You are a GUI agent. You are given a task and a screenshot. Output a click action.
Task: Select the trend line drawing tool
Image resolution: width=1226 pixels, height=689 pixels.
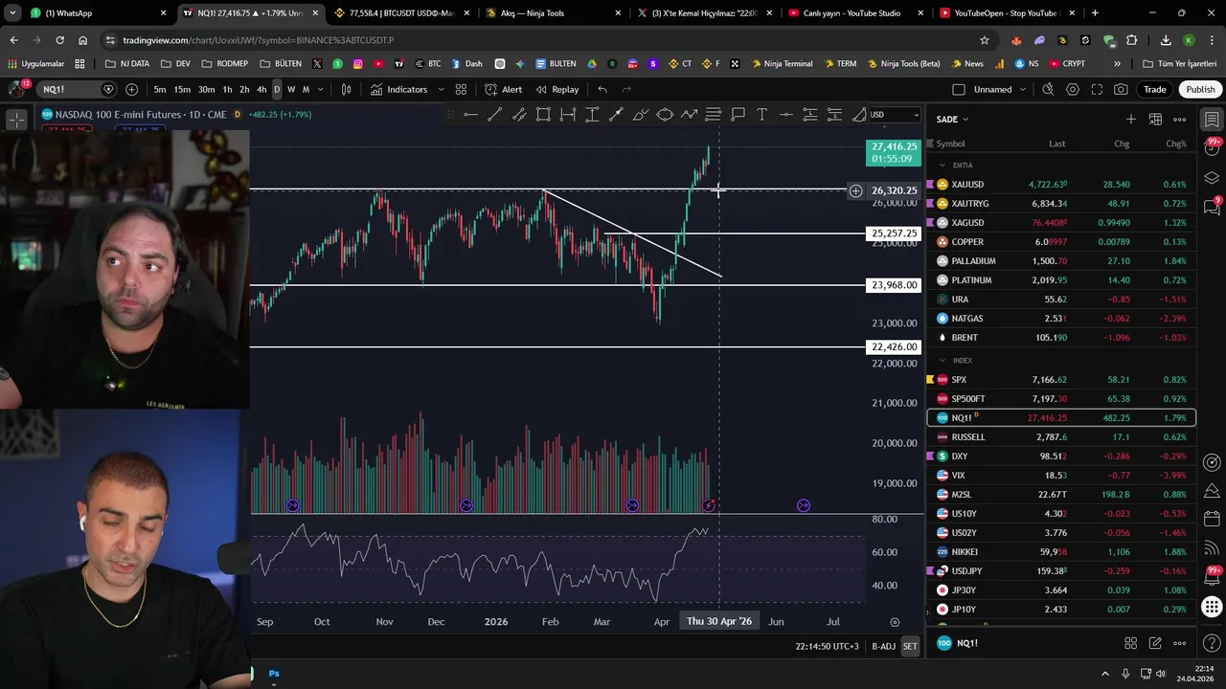(x=494, y=115)
